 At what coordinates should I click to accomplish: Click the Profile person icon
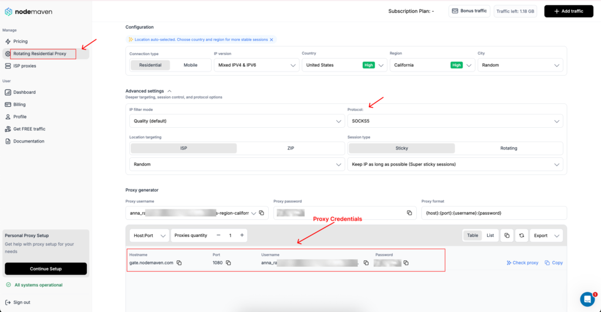(x=8, y=117)
